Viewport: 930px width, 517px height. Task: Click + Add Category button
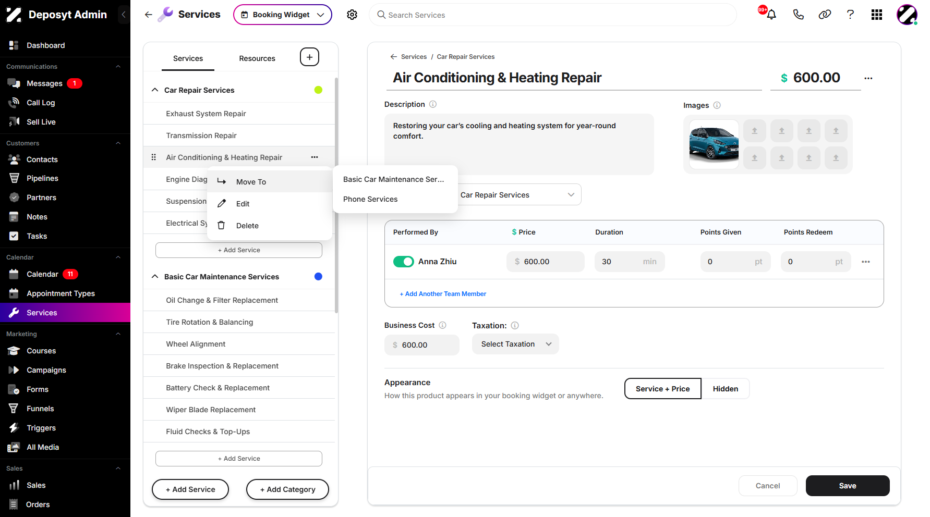coord(287,489)
